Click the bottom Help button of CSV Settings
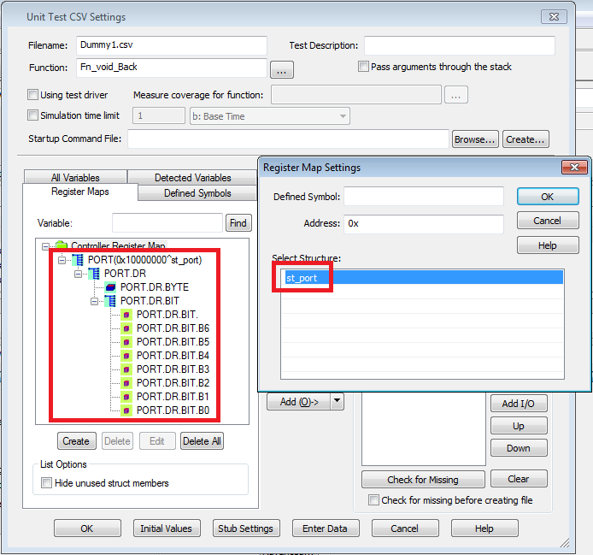The width and height of the screenshot is (593, 555). [x=484, y=528]
